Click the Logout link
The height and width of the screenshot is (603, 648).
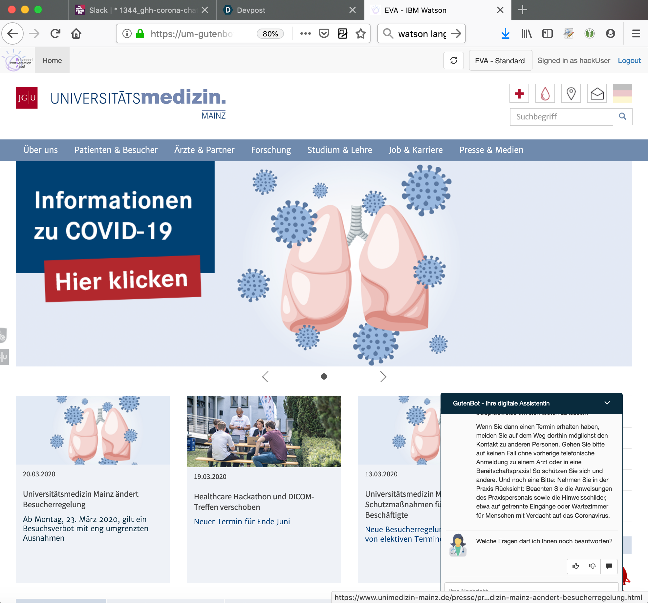click(x=629, y=61)
